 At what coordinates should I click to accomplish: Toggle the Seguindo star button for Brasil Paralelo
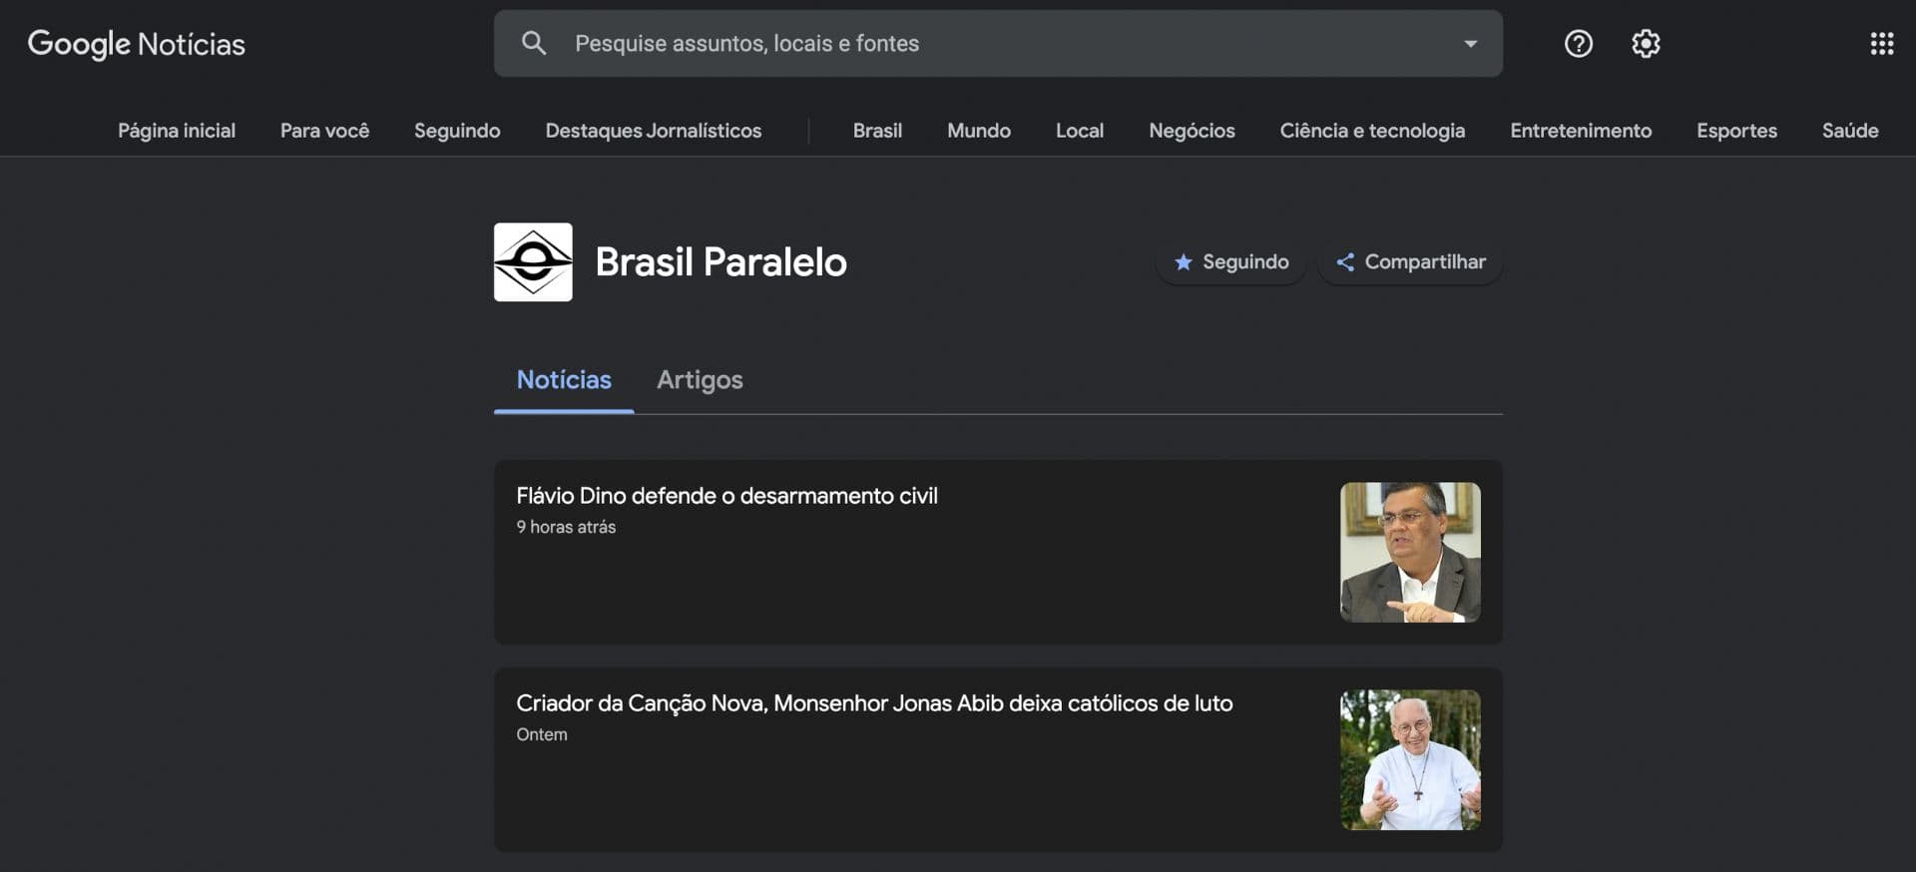click(x=1230, y=261)
